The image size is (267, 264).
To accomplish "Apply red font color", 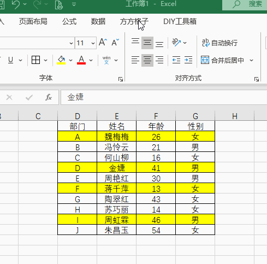I will click(x=81, y=60).
